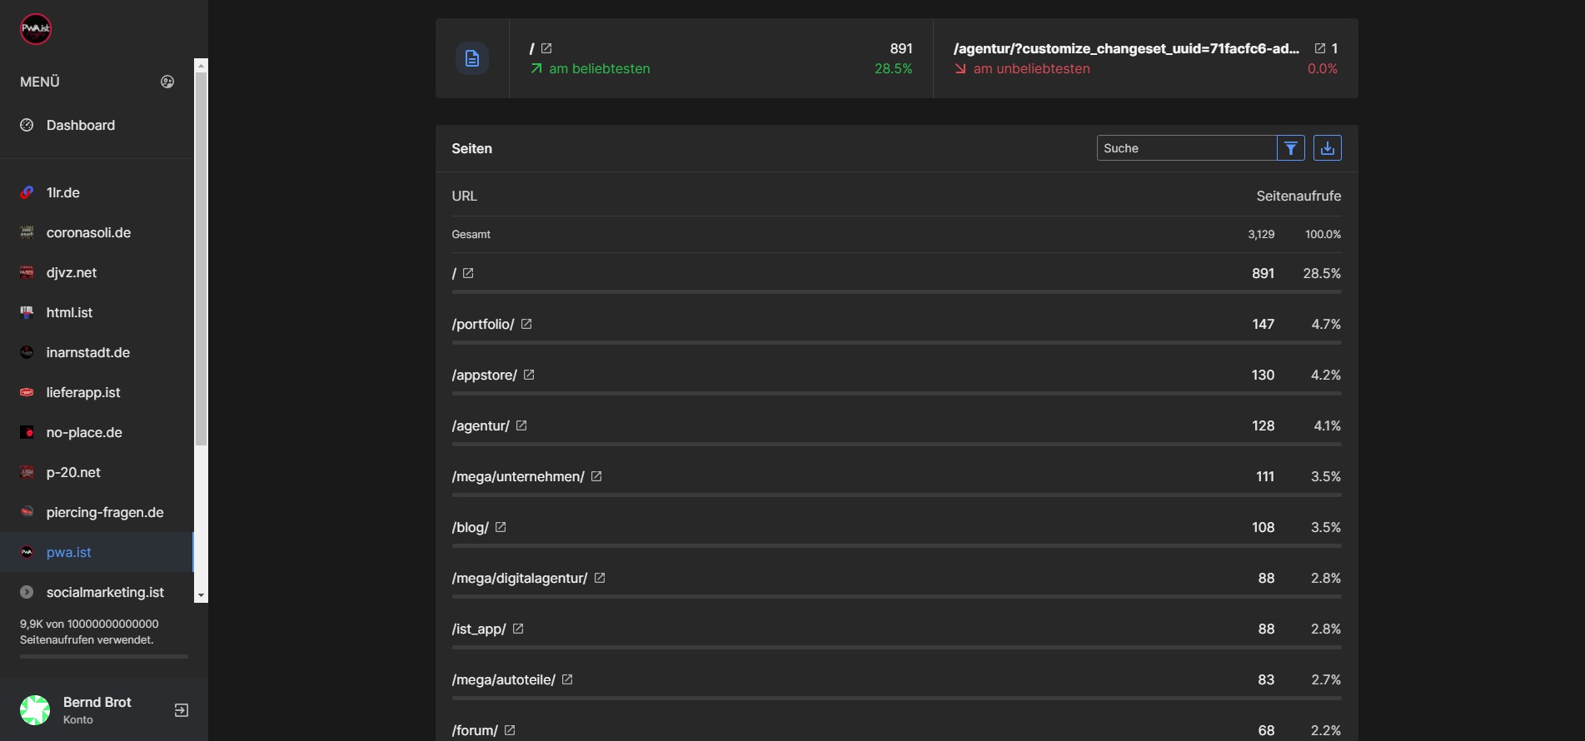
Task: Click external link icon beside /forum/
Action: pyautogui.click(x=510, y=730)
